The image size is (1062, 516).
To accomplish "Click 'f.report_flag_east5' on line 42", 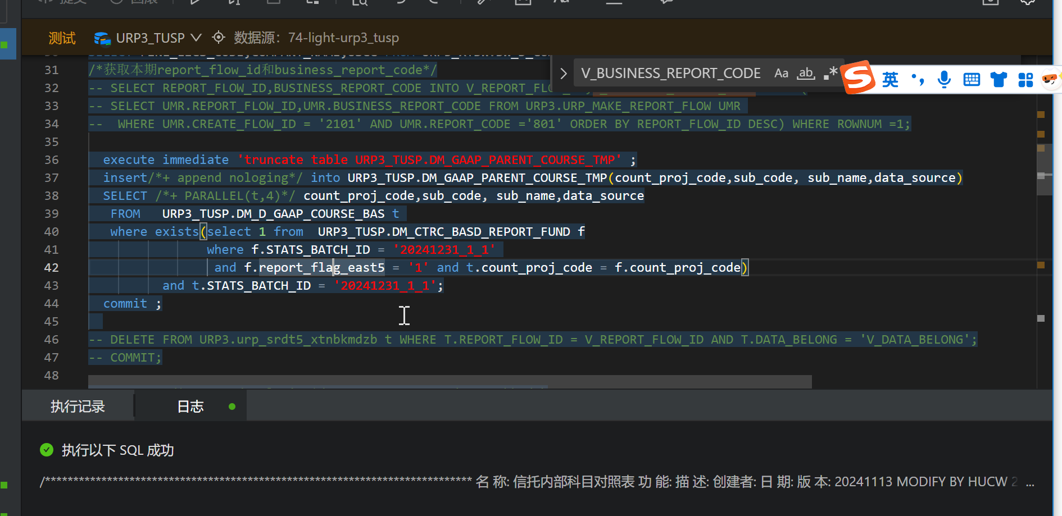I will (x=315, y=268).
